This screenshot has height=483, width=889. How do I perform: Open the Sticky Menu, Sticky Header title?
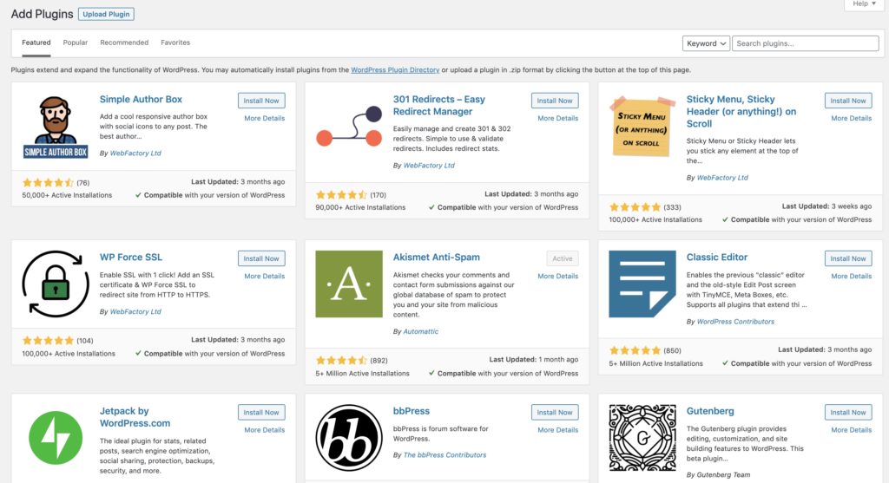741,112
